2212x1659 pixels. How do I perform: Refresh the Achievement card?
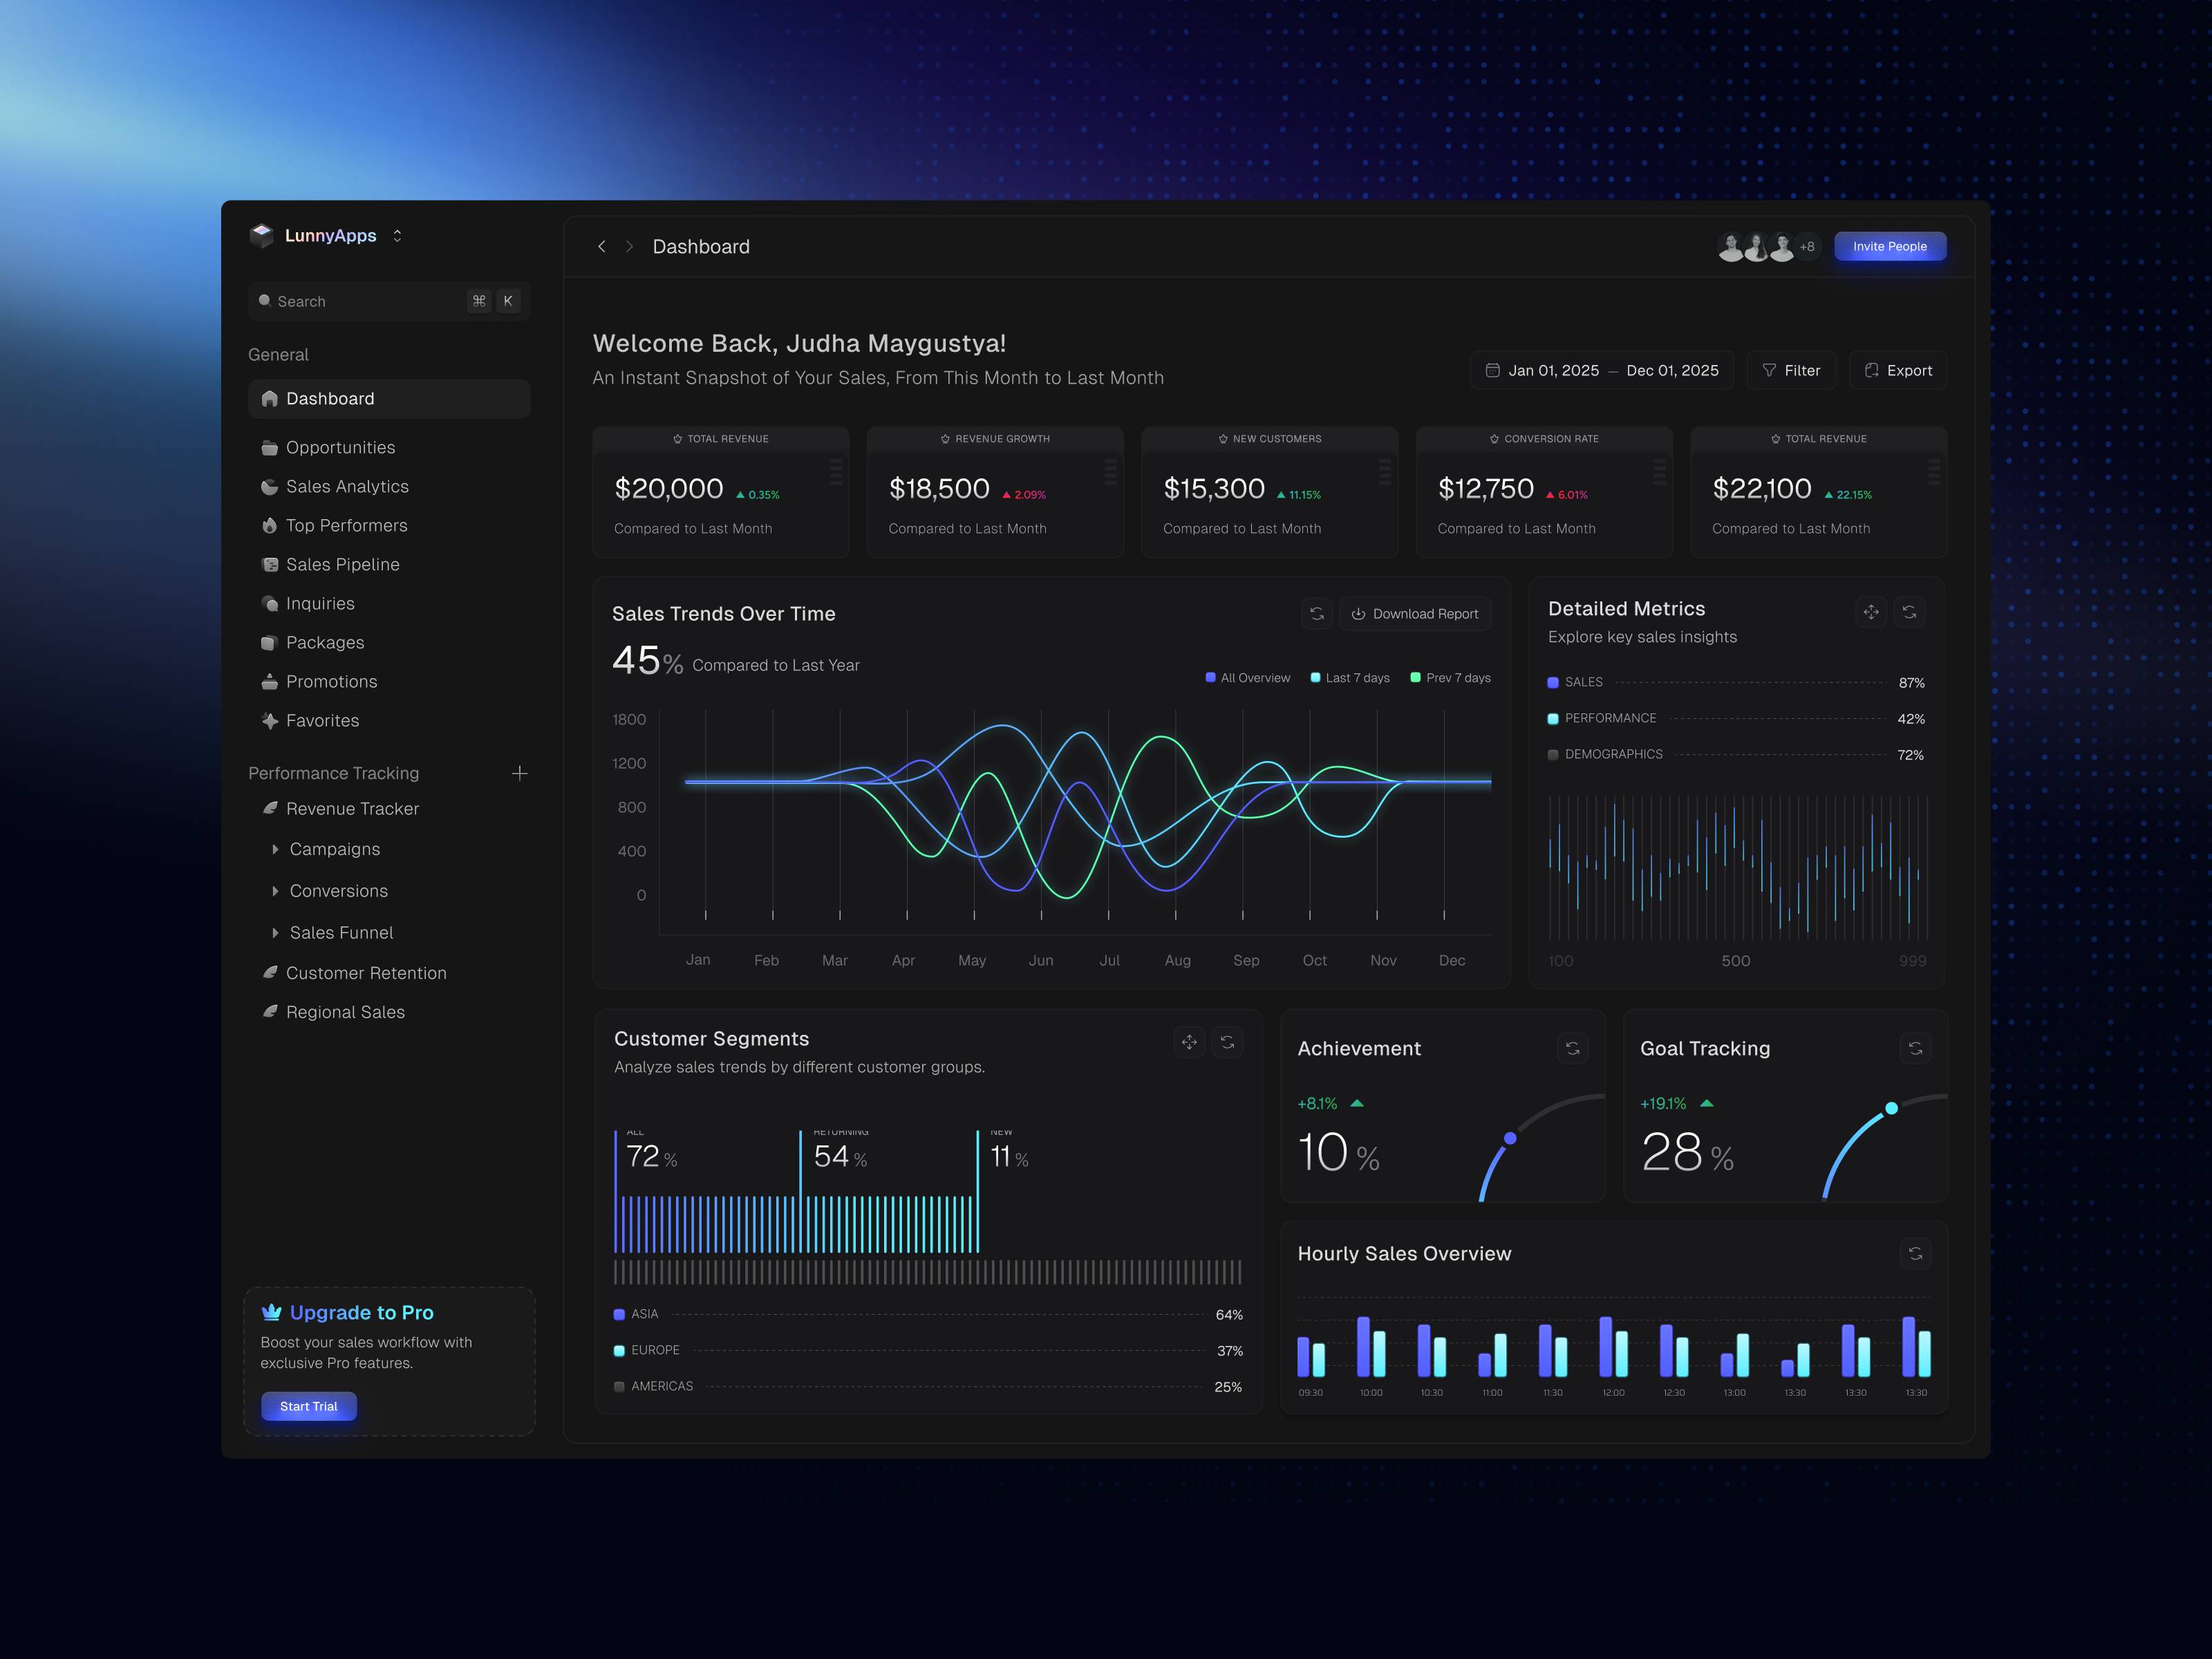click(1572, 1048)
